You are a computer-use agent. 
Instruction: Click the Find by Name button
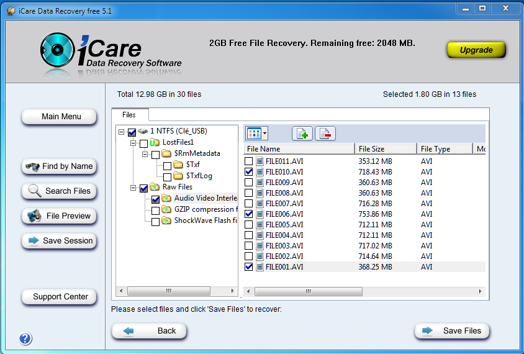coord(59,166)
